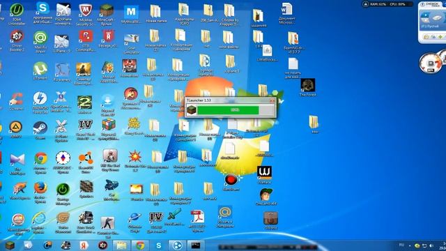The image size is (446, 251).
Task: Open the Unturned x64 shortcut
Action: click(266, 195)
